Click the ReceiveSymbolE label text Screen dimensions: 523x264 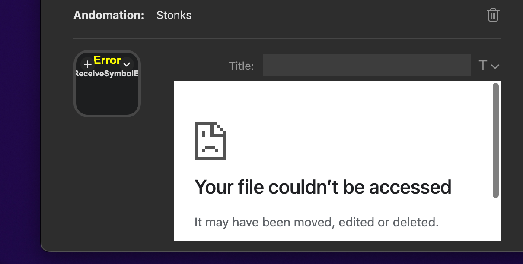click(x=107, y=73)
